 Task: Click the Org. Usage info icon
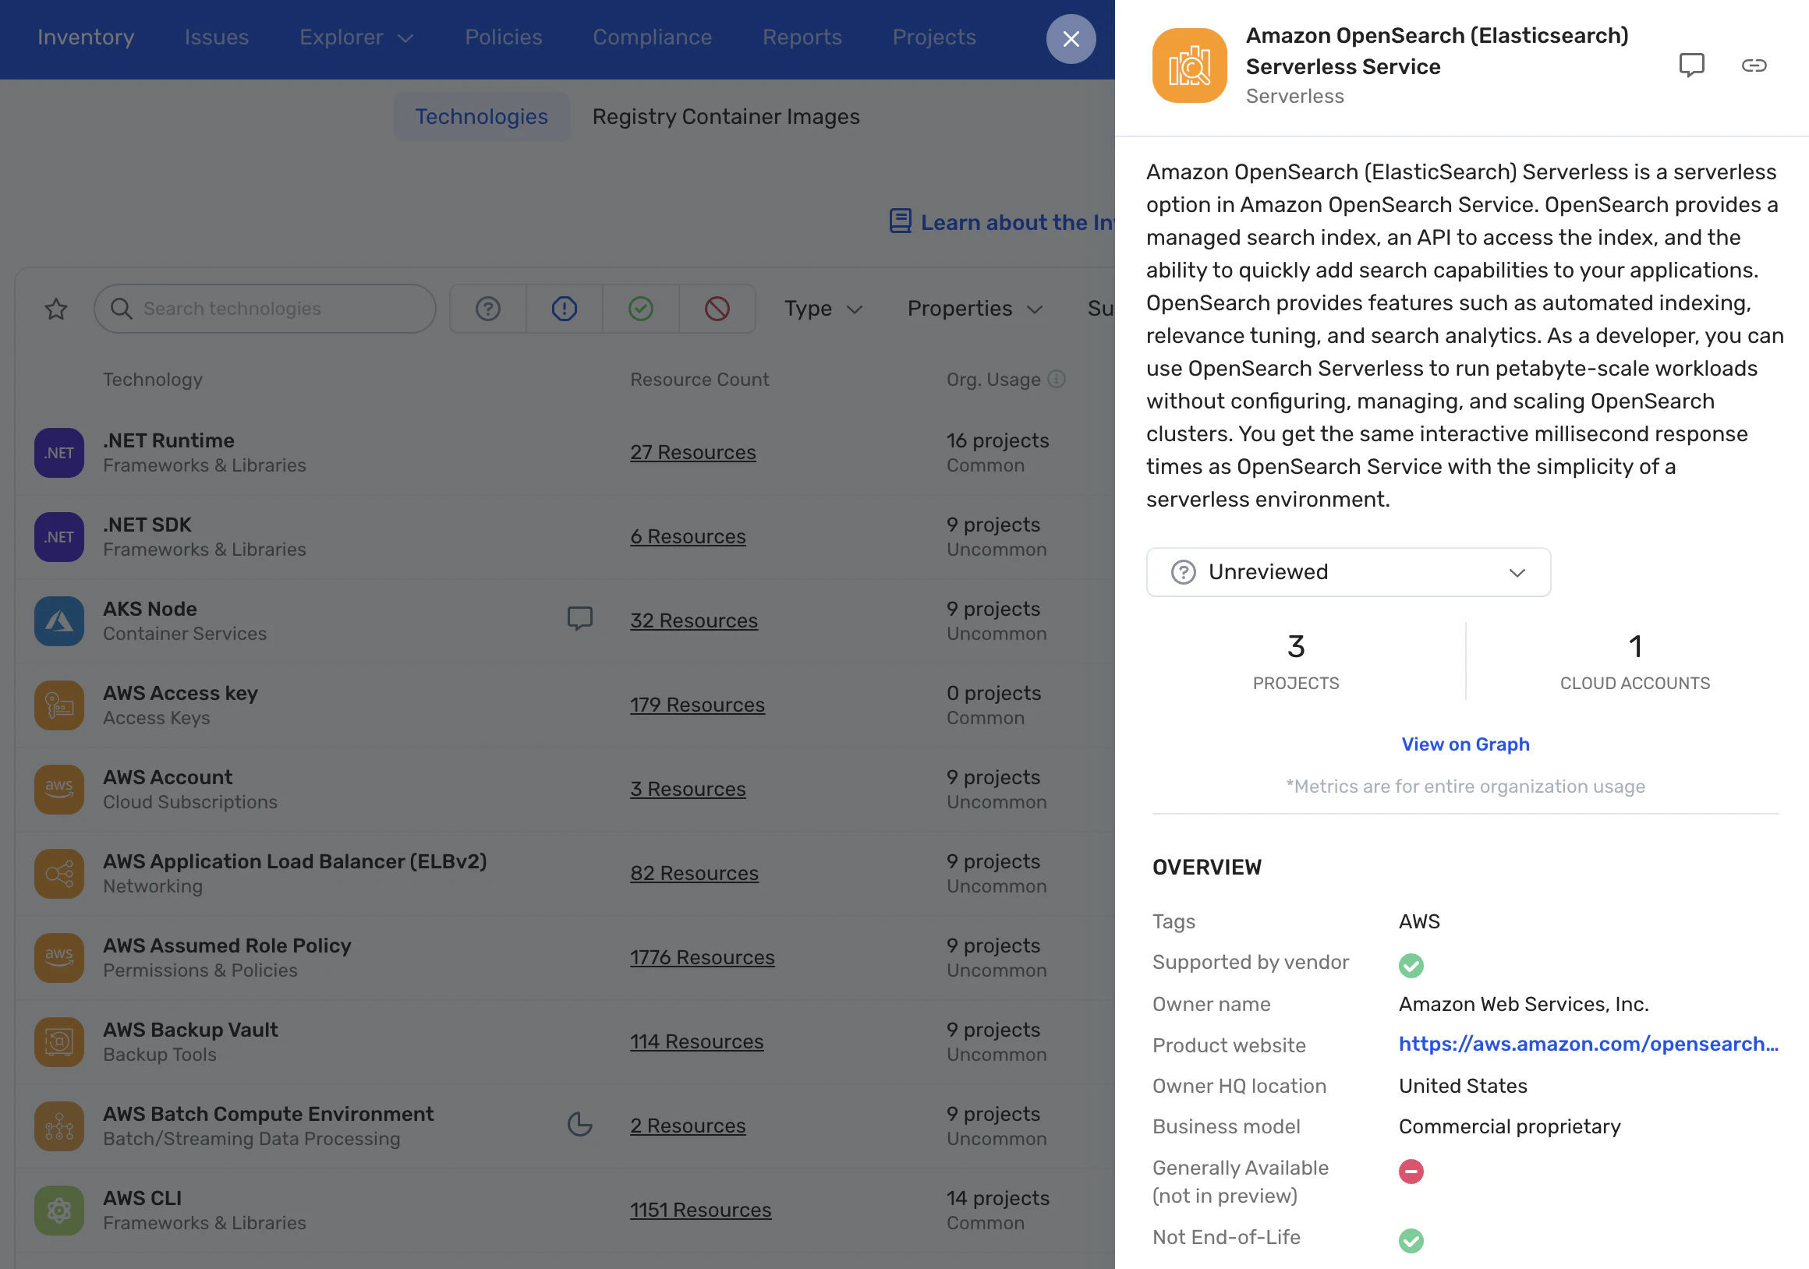(1057, 379)
